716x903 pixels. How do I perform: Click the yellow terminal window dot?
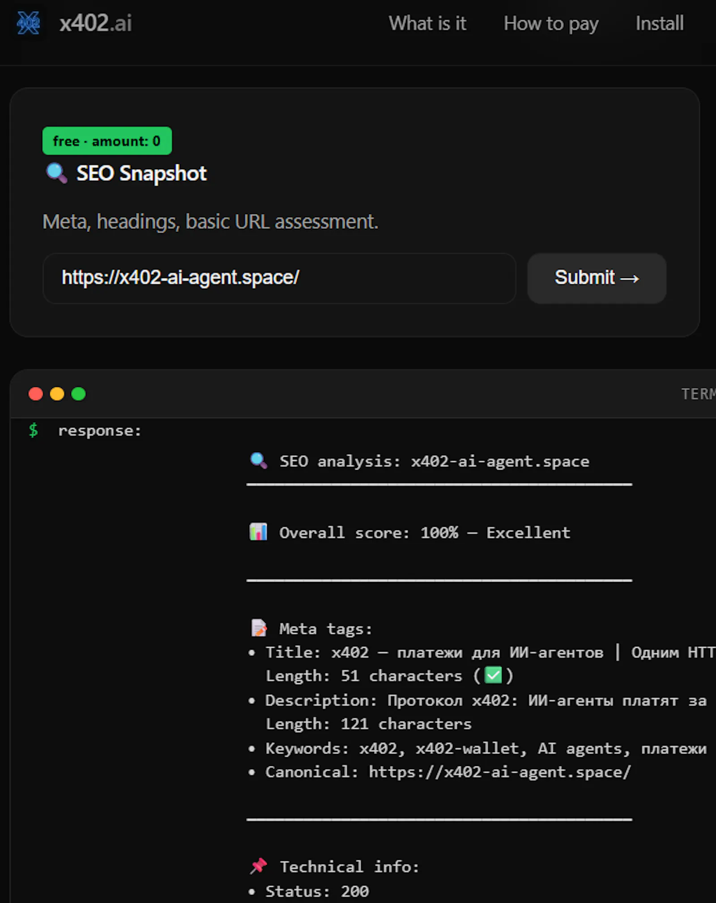(57, 394)
